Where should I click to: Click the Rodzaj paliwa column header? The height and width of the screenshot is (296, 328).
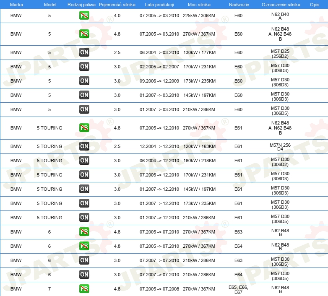click(x=81, y=4)
